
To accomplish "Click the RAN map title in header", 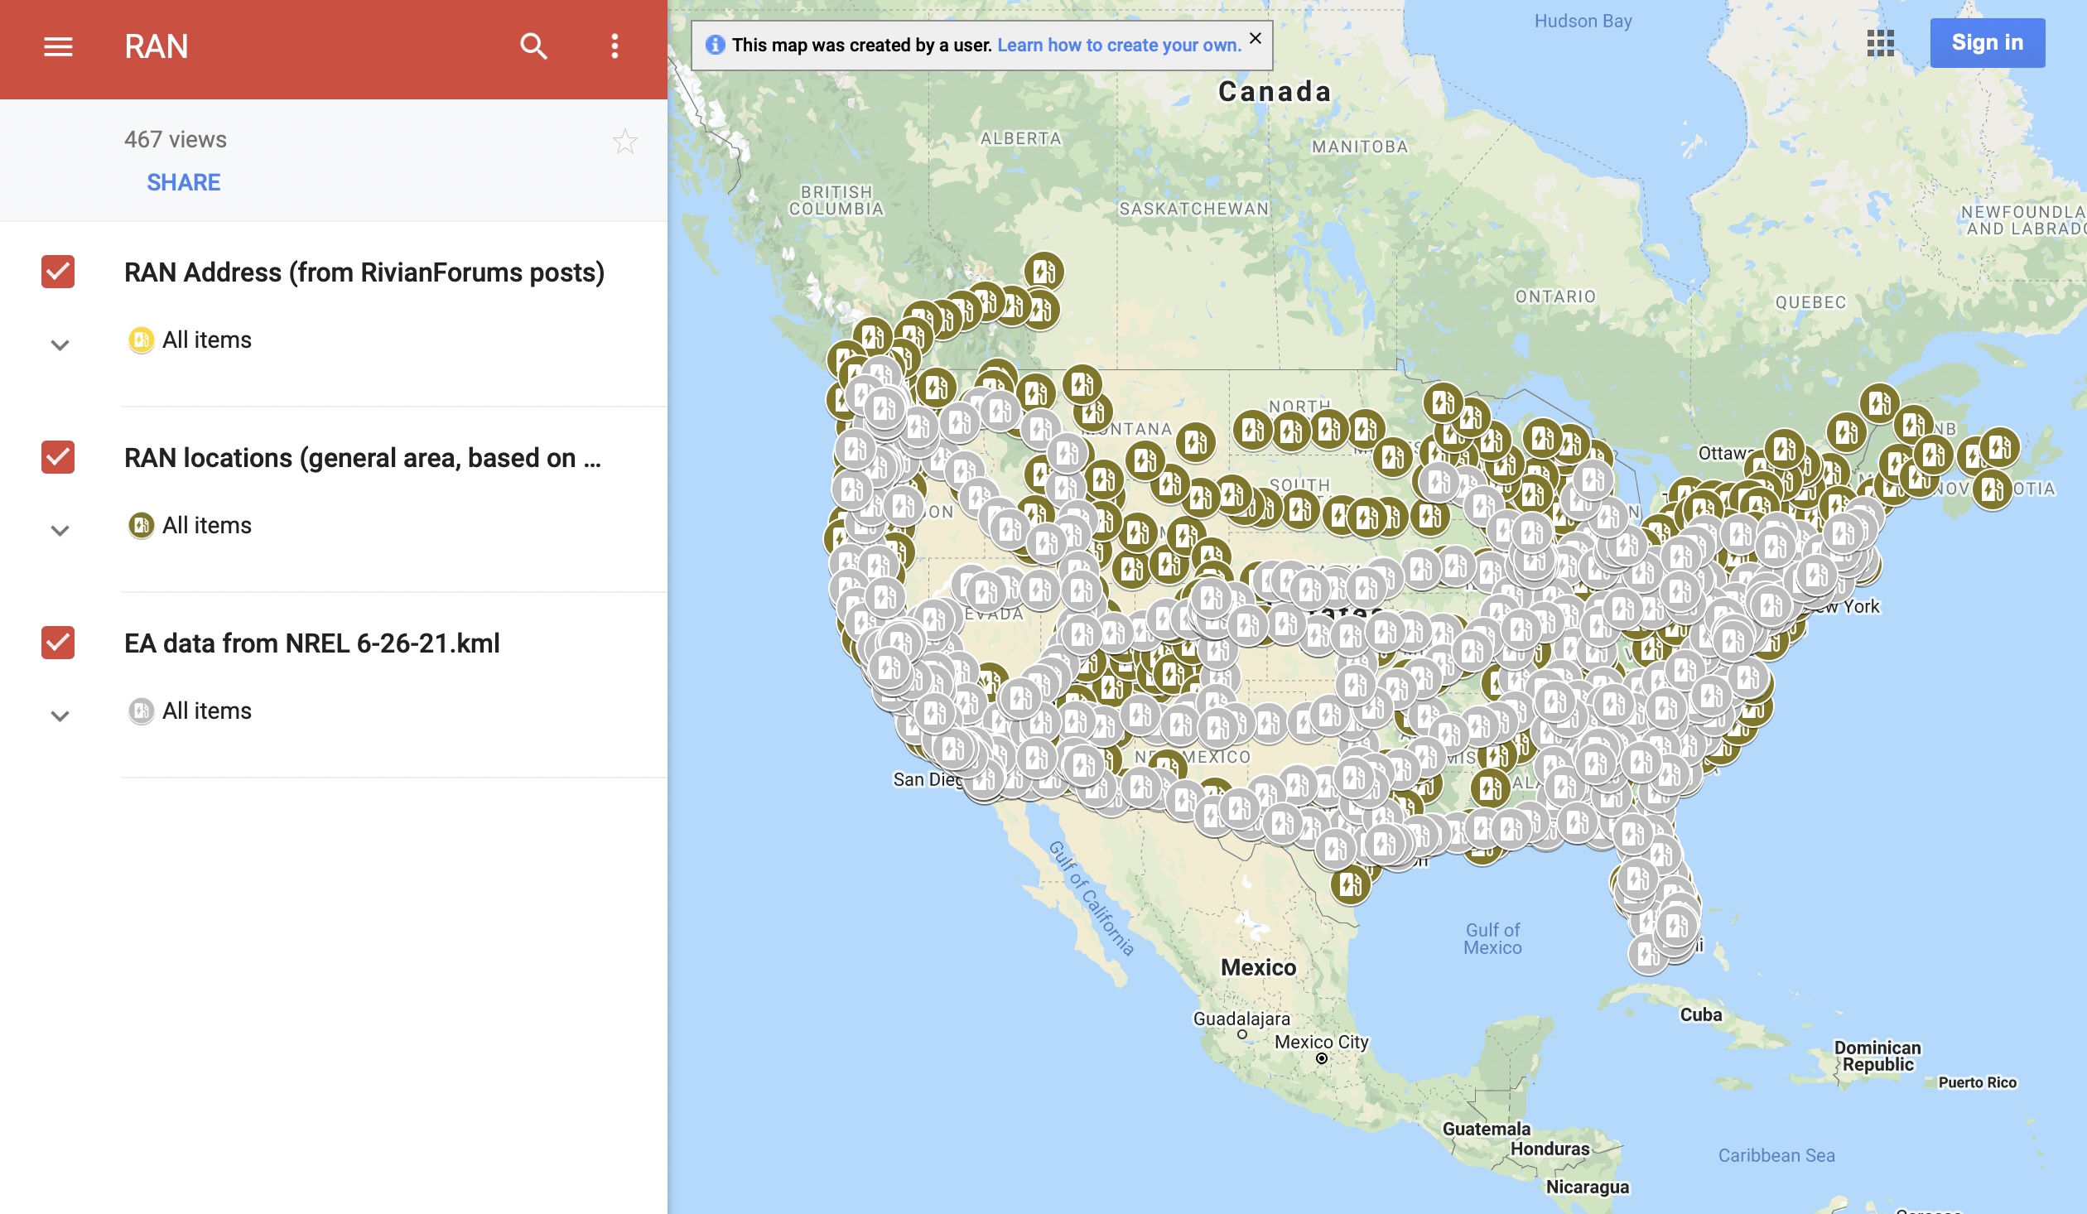I will pos(157,46).
